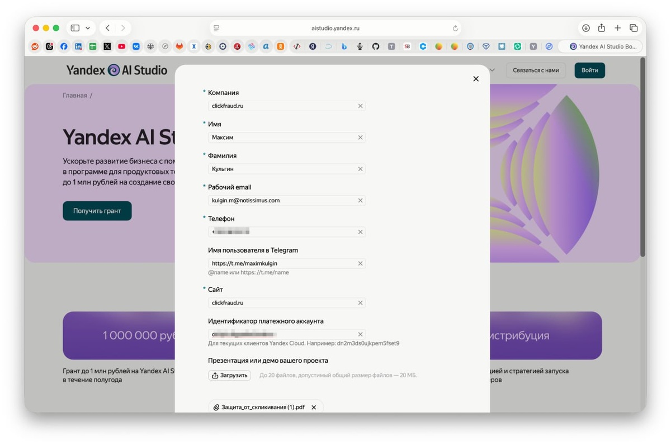The height and width of the screenshot is (445, 671).
Task: Open the GitLab fox bookmark icon
Action: point(179,46)
